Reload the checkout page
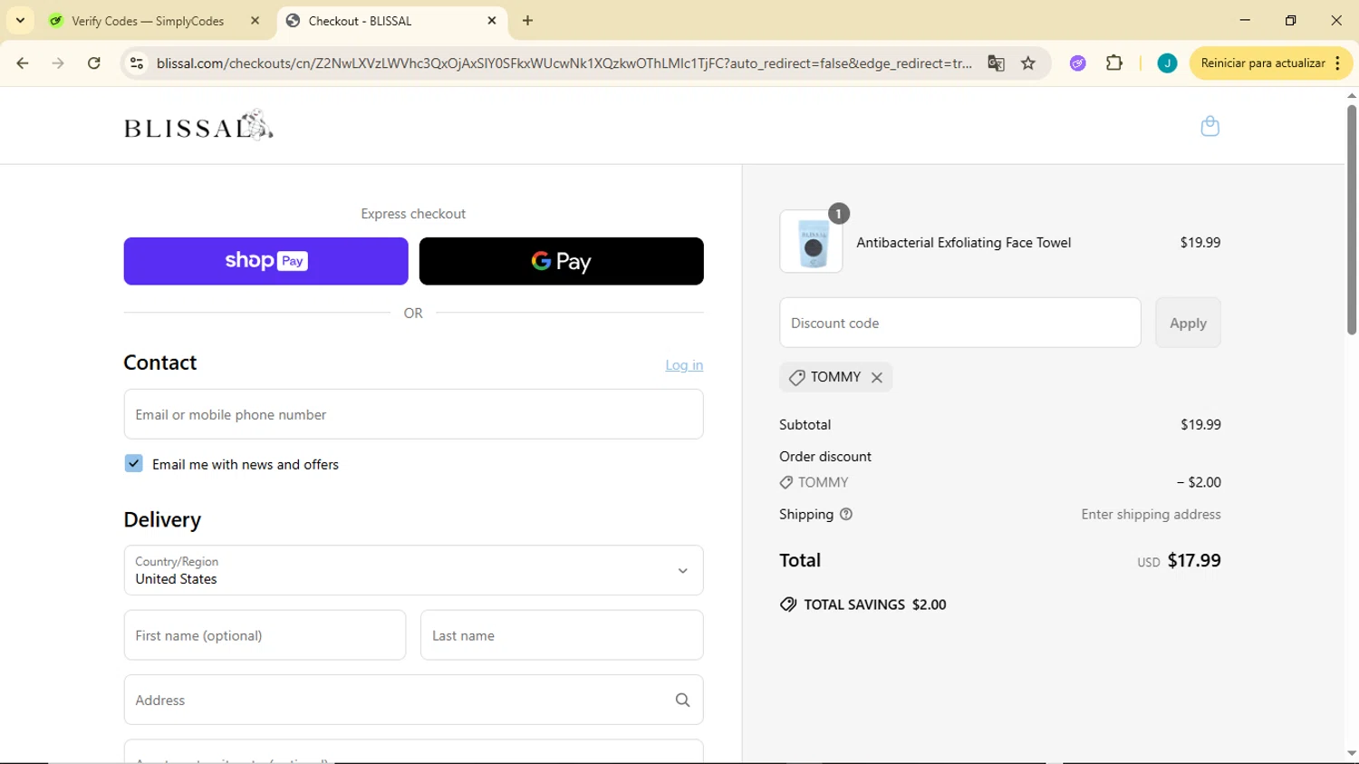Viewport: 1359px width, 764px height. click(x=94, y=63)
